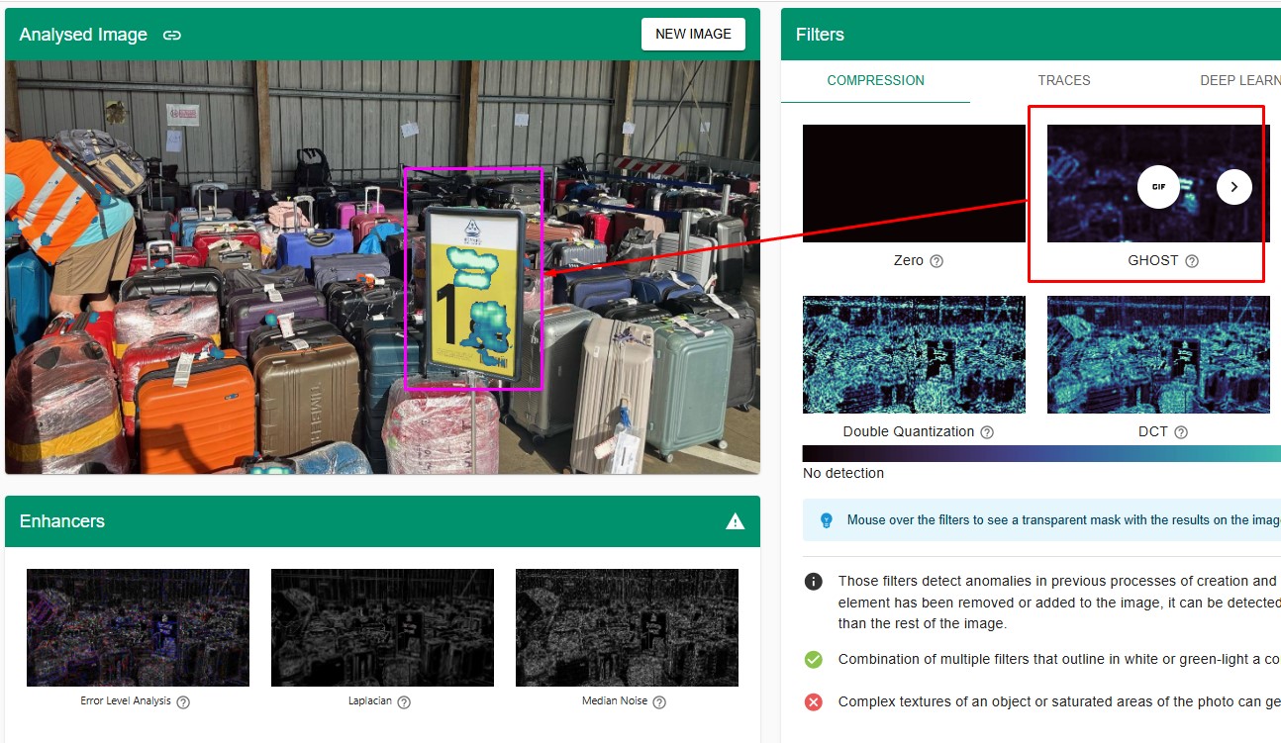Viewport: 1281px width, 743px height.
Task: Open the DCT filter thumbnail
Action: click(1158, 354)
